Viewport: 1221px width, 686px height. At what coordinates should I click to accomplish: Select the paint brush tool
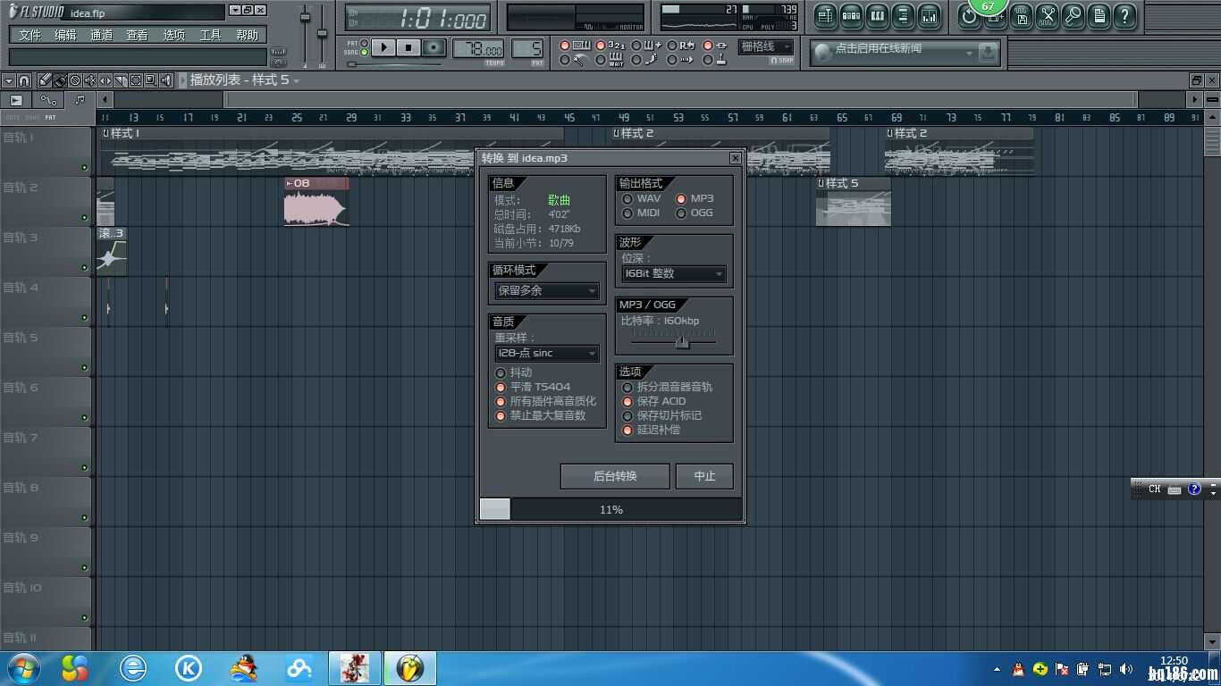point(59,80)
